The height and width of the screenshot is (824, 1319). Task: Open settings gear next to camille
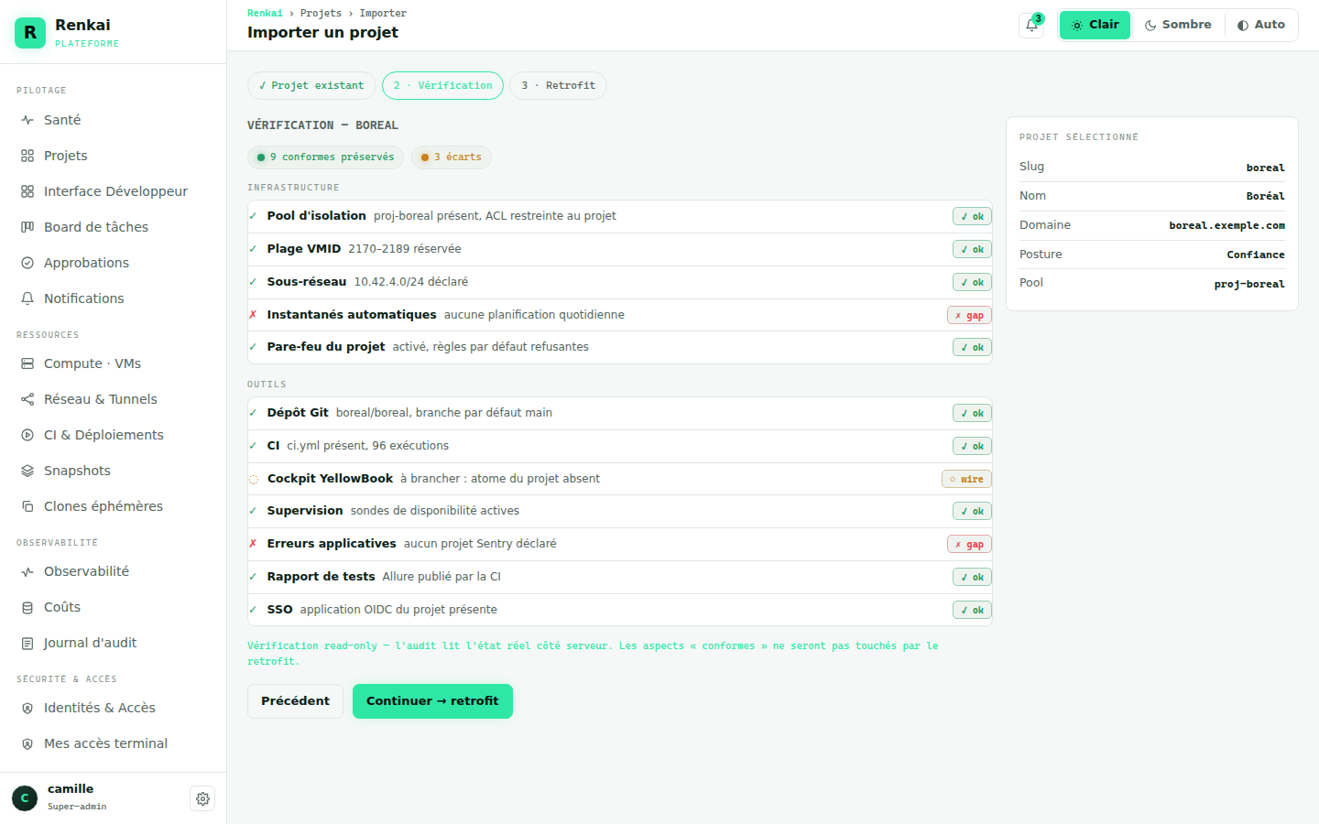pos(202,798)
